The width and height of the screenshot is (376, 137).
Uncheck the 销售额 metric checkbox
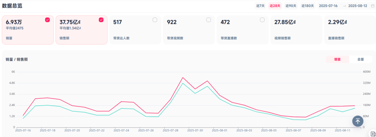pyautogui.click(x=101, y=20)
